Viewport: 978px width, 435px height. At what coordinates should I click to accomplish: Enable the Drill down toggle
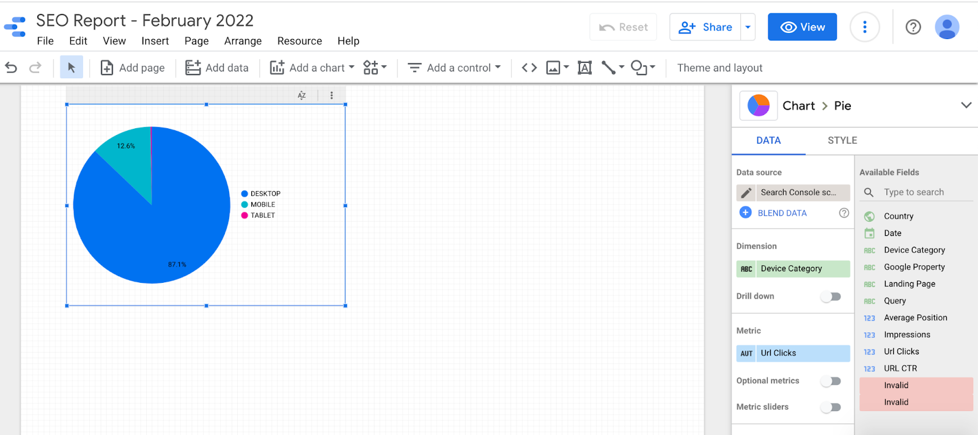tap(831, 296)
